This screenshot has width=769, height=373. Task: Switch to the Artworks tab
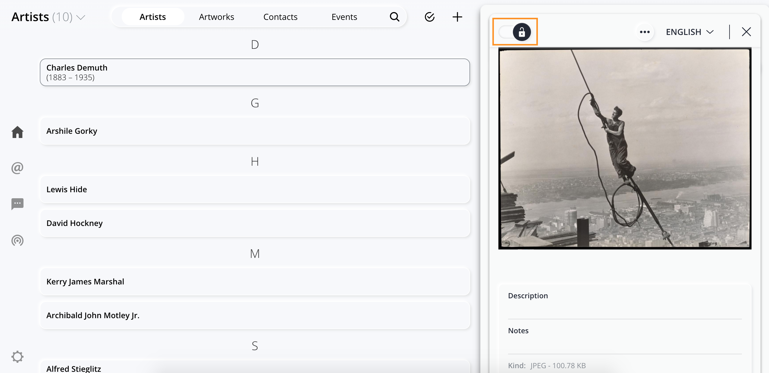pos(216,17)
